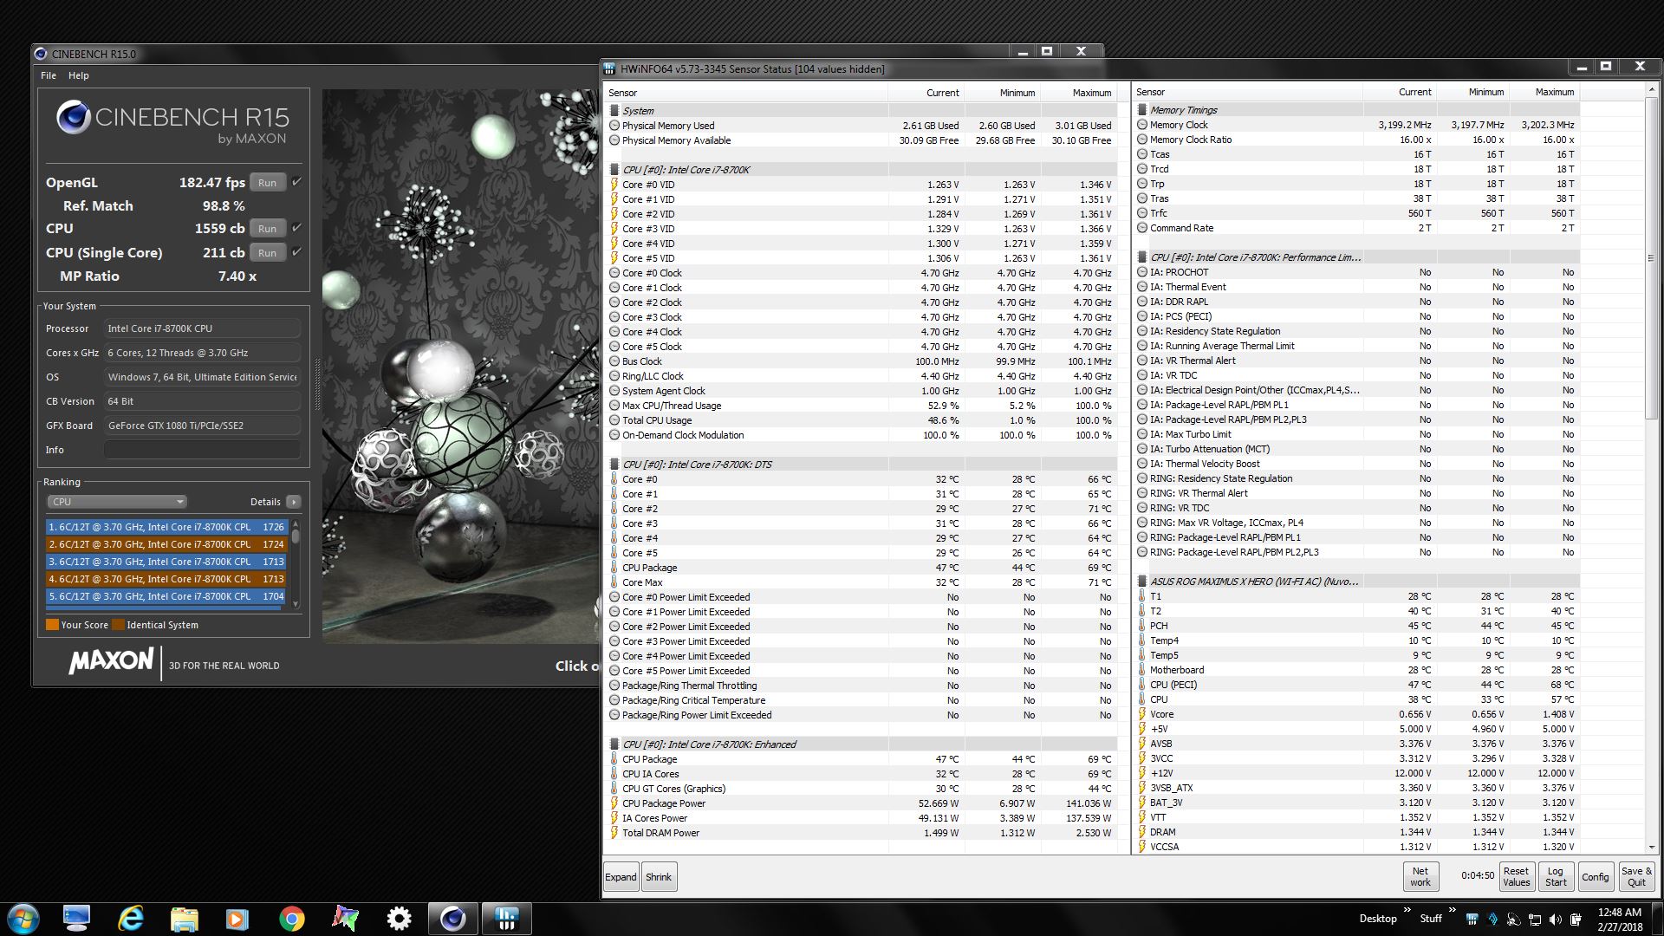Screen dimensions: 1664x936
Task: Select ranking entry 5 with score 1704
Action: point(166,596)
